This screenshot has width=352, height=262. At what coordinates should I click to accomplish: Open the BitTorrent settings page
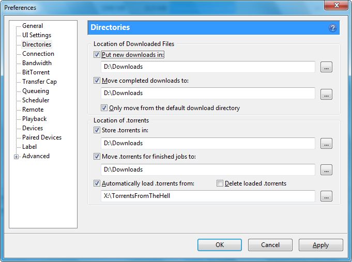[36, 72]
